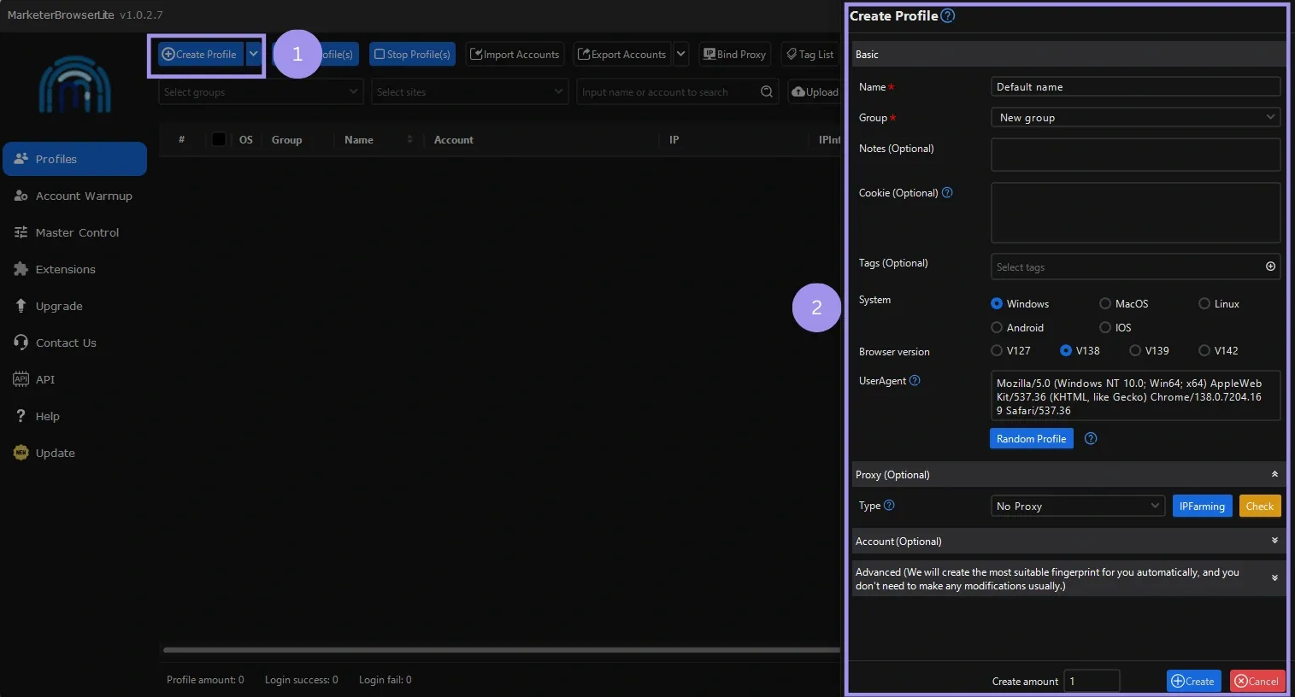Click the Random Profile button
The height and width of the screenshot is (697, 1295).
point(1031,438)
